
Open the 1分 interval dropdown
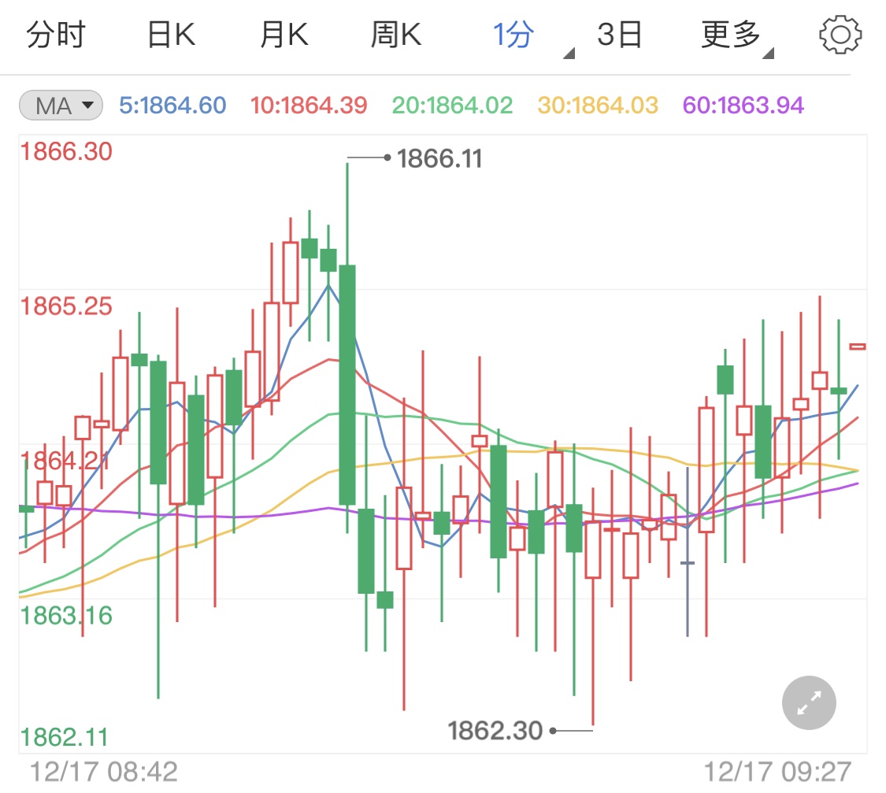(513, 35)
